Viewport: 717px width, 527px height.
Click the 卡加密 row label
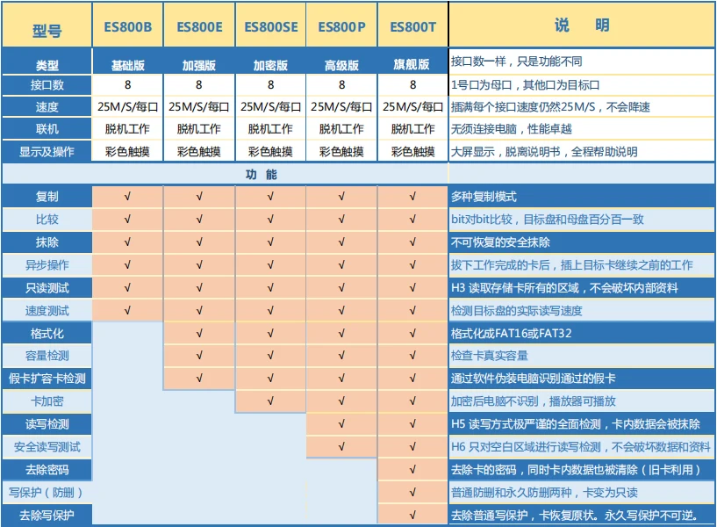click(x=47, y=401)
